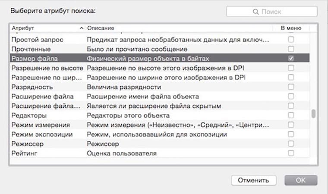
Task: Click the vertical scrollbar thumb
Action: tap(314, 113)
